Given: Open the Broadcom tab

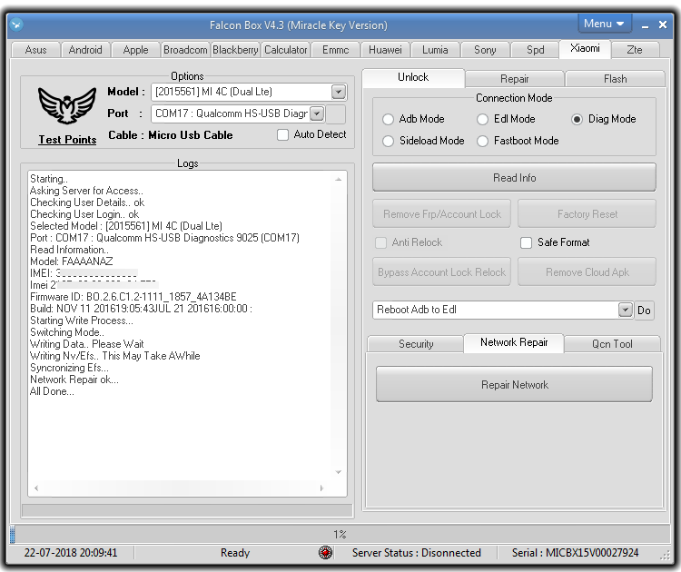Looking at the screenshot, I should tap(185, 50).
